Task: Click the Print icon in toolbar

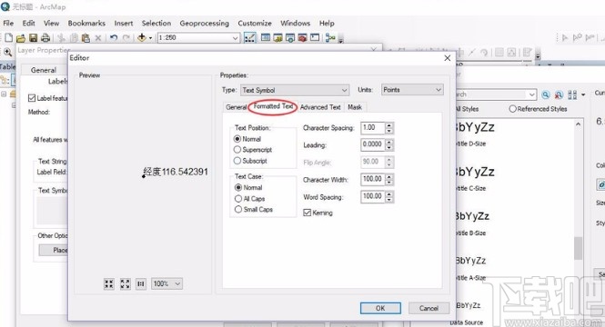Action: pos(45,38)
